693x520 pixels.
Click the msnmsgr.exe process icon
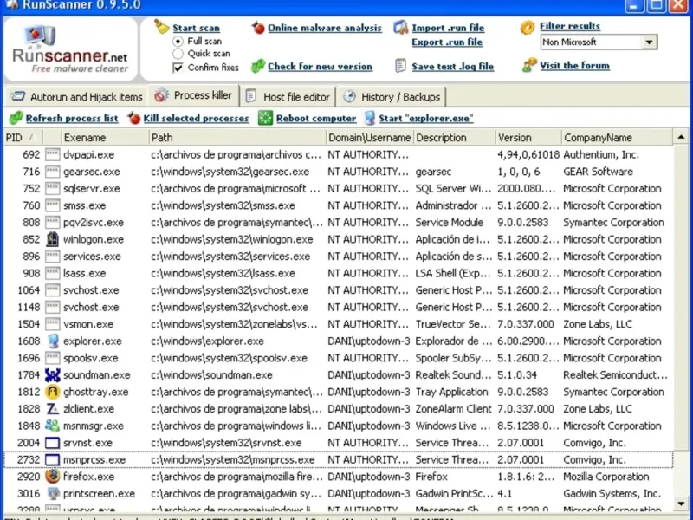point(52,426)
